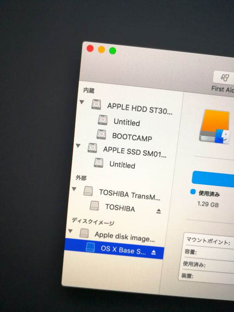Click the 内蔵 section header
The image size is (234, 312).
click(89, 90)
